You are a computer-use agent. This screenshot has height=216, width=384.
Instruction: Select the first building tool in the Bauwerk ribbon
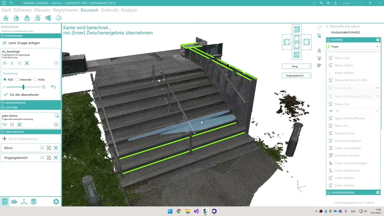click(6, 18)
